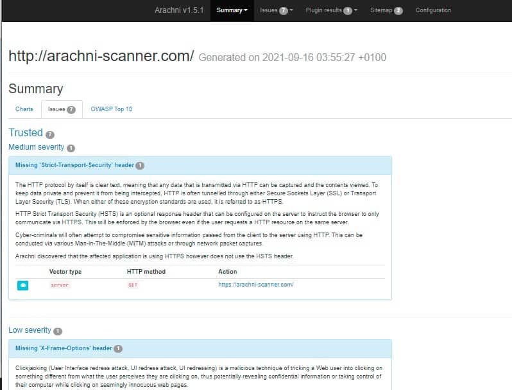Viewport: 512px width, 390px height.
Task: Click the badge next to Low severity
Action: tap(57, 331)
